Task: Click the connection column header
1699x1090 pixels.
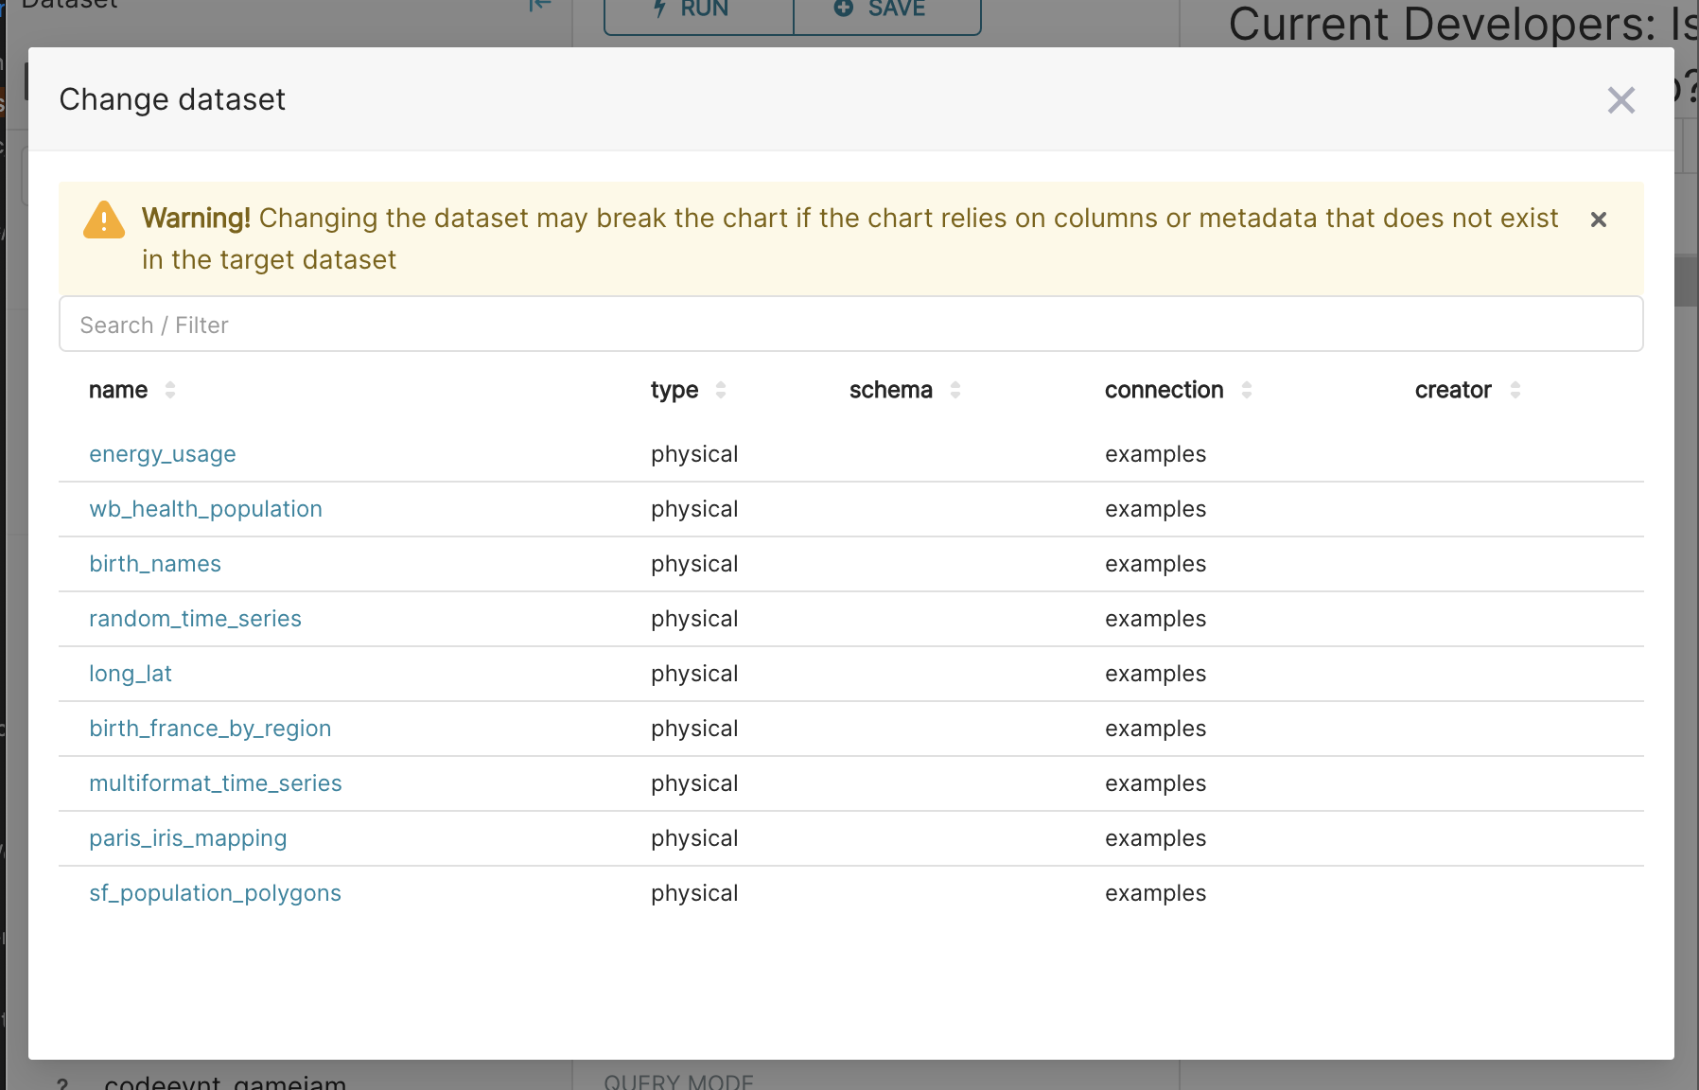Action: coord(1165,390)
